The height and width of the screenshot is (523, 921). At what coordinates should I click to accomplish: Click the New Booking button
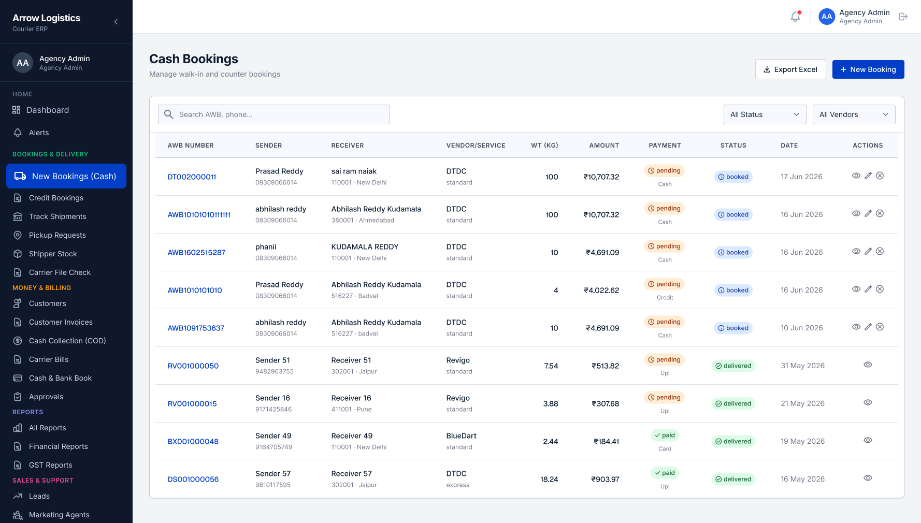pyautogui.click(x=868, y=69)
